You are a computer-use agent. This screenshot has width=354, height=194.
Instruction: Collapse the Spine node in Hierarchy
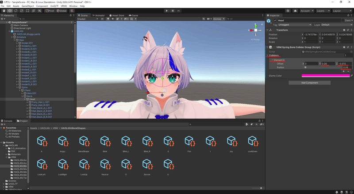click(17, 87)
